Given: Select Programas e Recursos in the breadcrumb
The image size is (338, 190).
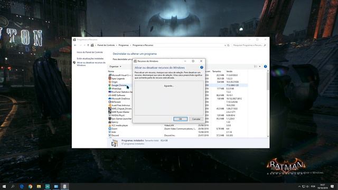Looking at the screenshot, I should tap(143, 45).
